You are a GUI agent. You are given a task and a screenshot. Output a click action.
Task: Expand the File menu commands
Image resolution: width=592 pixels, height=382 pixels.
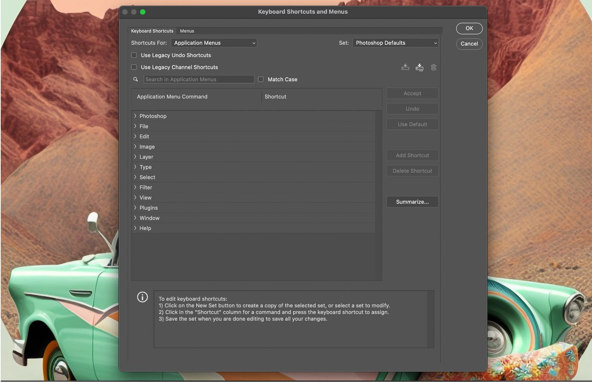point(135,126)
